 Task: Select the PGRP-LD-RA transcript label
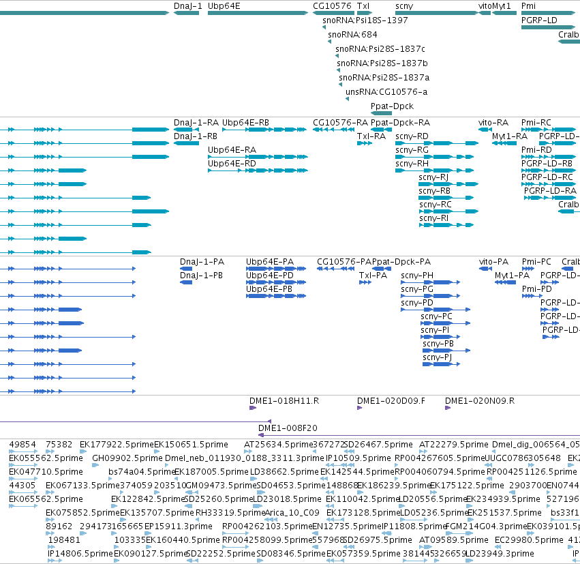click(x=550, y=191)
